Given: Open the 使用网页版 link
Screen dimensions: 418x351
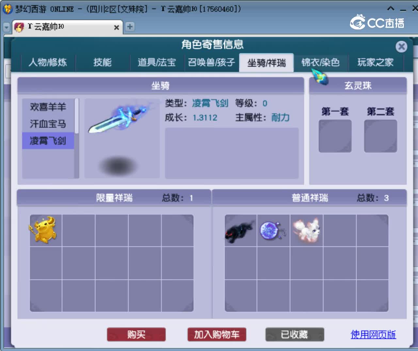Looking at the screenshot, I should pos(373,334).
